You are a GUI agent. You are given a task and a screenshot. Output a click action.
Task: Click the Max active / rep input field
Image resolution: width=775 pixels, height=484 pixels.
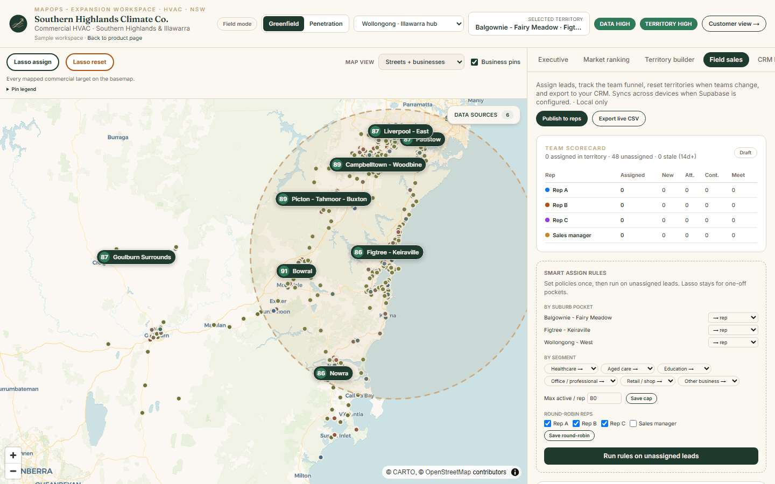[x=604, y=398]
